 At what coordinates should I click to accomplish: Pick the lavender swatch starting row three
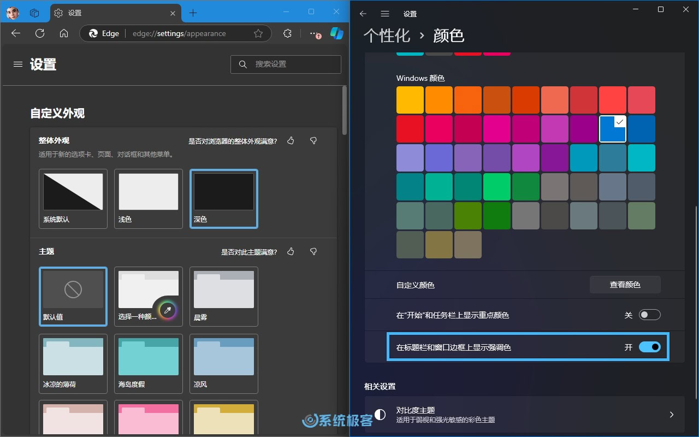pyautogui.click(x=410, y=158)
